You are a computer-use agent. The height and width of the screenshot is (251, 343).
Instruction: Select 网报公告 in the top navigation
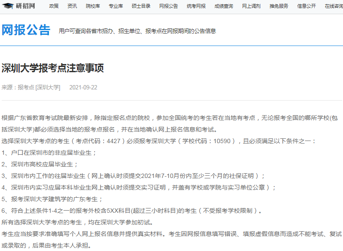coord(168,6)
